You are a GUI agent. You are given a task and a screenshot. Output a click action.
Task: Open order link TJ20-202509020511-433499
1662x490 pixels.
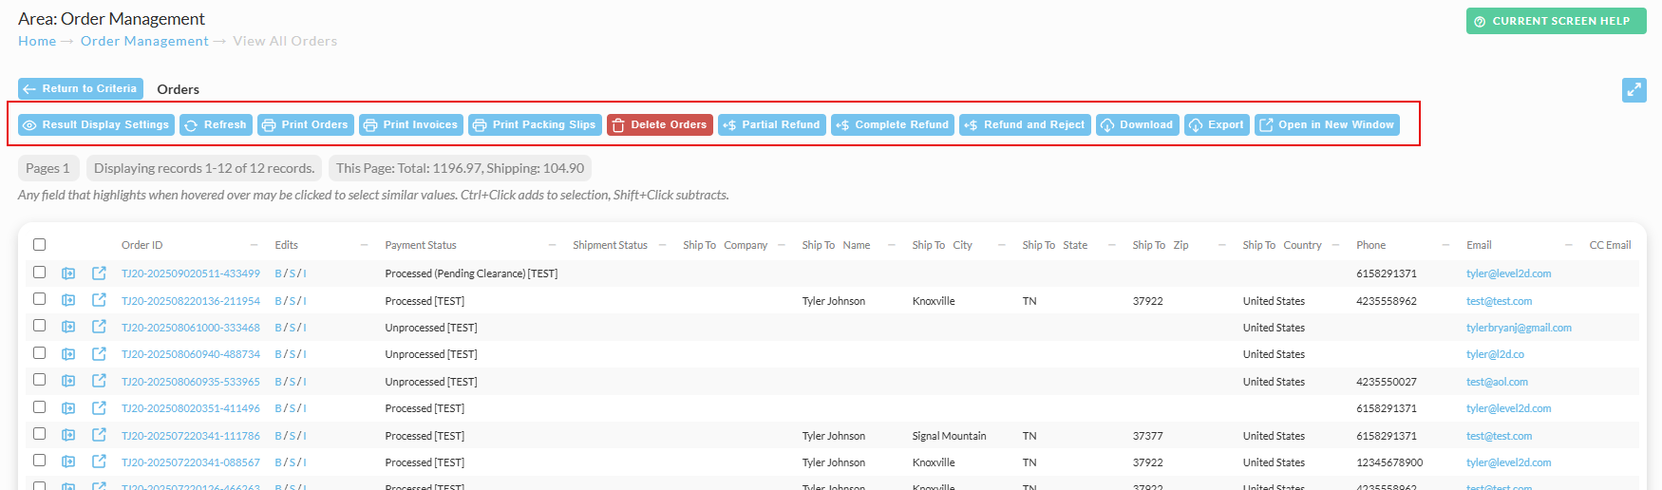pos(191,273)
